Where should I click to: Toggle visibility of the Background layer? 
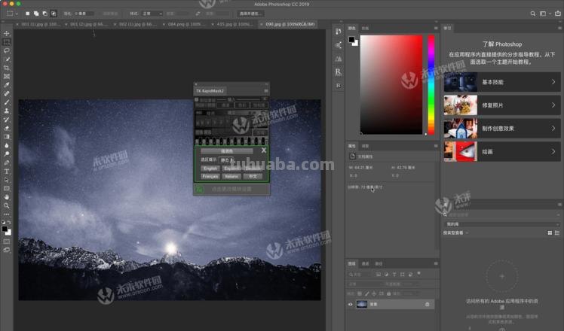click(x=351, y=304)
